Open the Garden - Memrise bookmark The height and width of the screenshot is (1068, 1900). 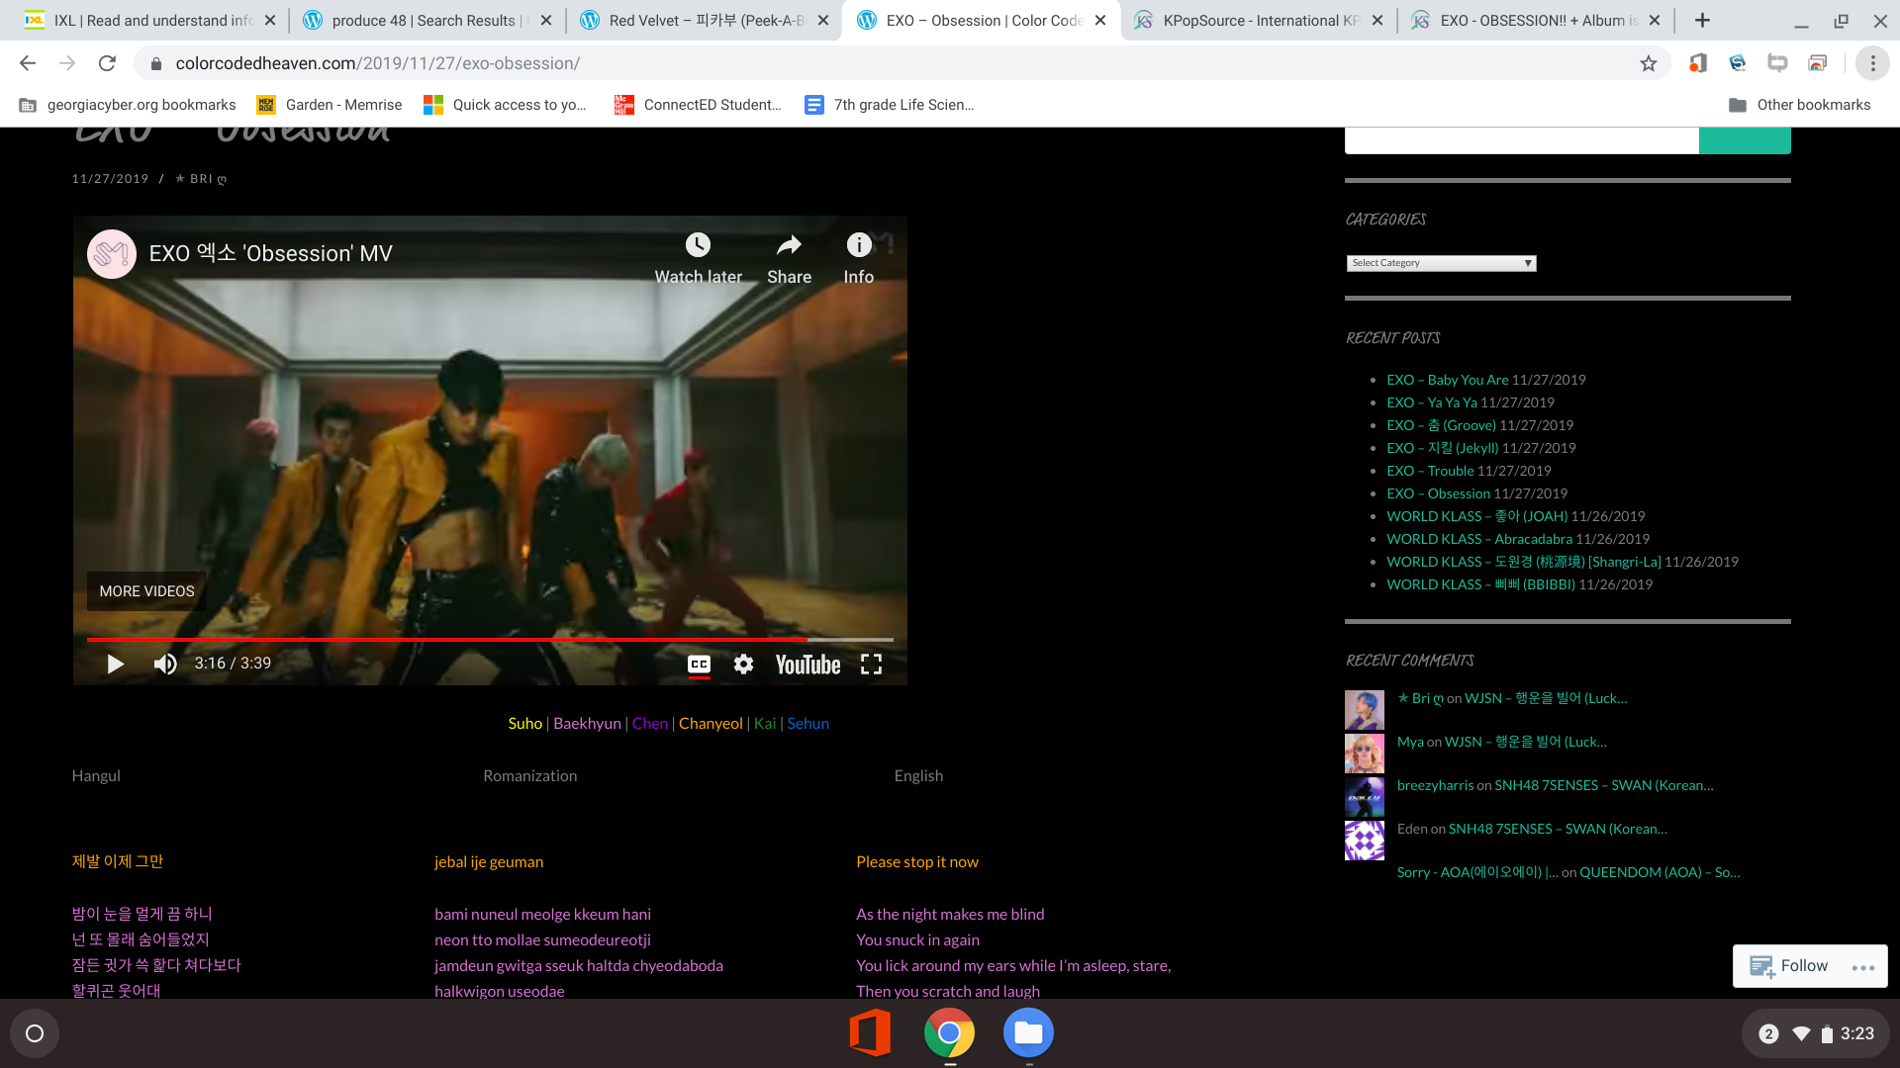330,105
